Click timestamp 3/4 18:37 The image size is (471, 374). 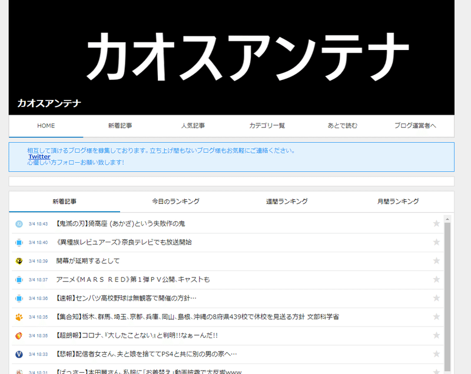tap(38, 280)
